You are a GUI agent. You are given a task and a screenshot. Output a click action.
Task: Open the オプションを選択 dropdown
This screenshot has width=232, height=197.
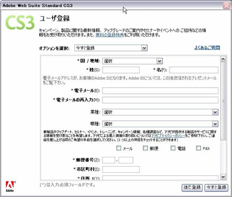point(111,48)
